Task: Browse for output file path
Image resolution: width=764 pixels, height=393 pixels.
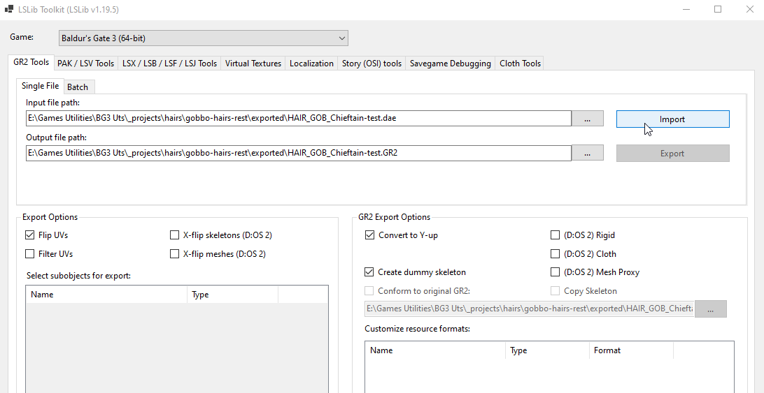Action: (x=587, y=153)
